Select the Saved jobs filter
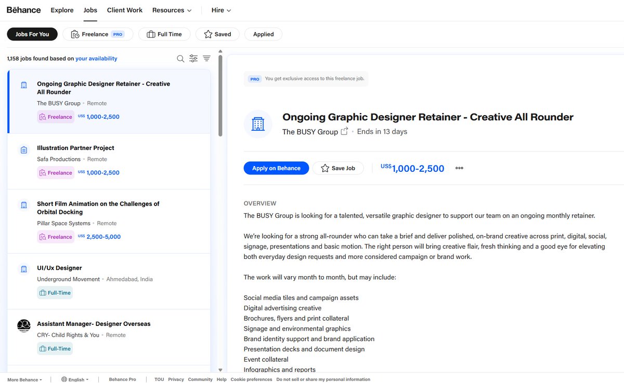This screenshot has width=624, height=383. (217, 34)
